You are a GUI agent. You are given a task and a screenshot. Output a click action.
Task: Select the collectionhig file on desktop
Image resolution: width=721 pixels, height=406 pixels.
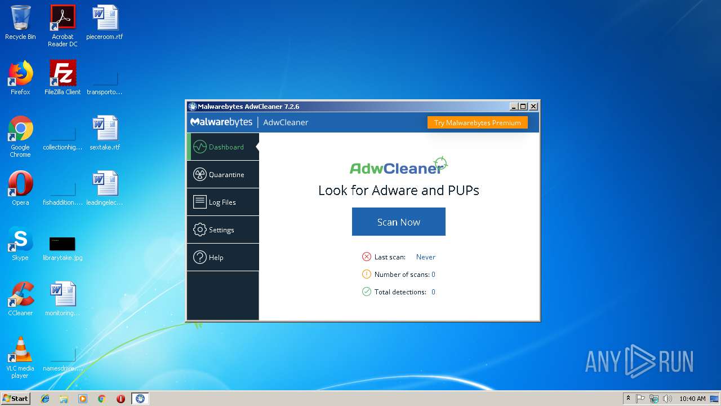pos(63,139)
